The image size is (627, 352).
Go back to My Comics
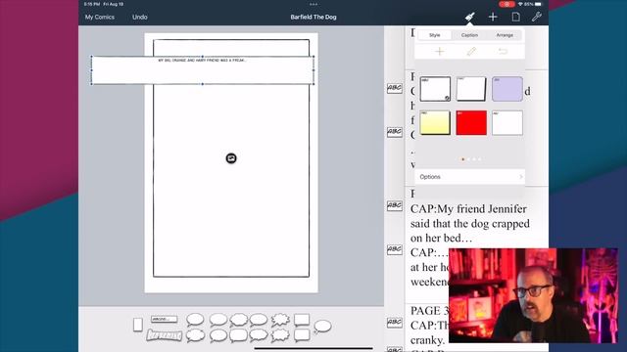tap(100, 18)
